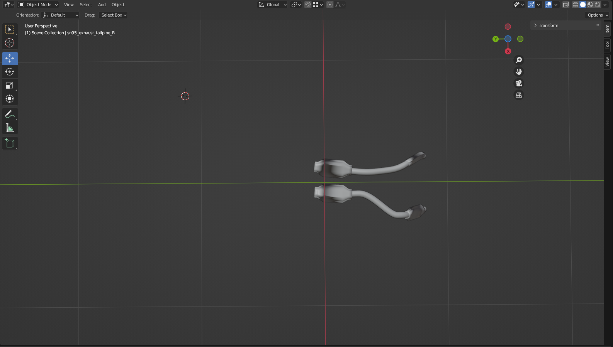Click the blue Z axis gizmo ball
613x347 pixels.
[x=508, y=39]
